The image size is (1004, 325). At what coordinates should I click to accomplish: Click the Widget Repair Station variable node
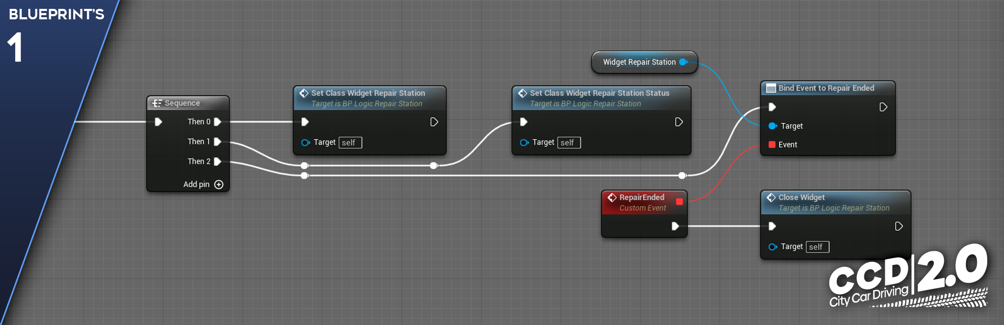639,62
